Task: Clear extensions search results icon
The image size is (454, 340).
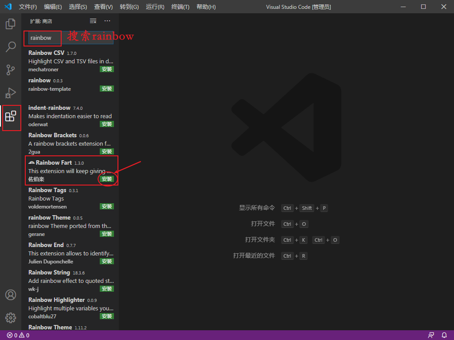Action: (x=93, y=21)
